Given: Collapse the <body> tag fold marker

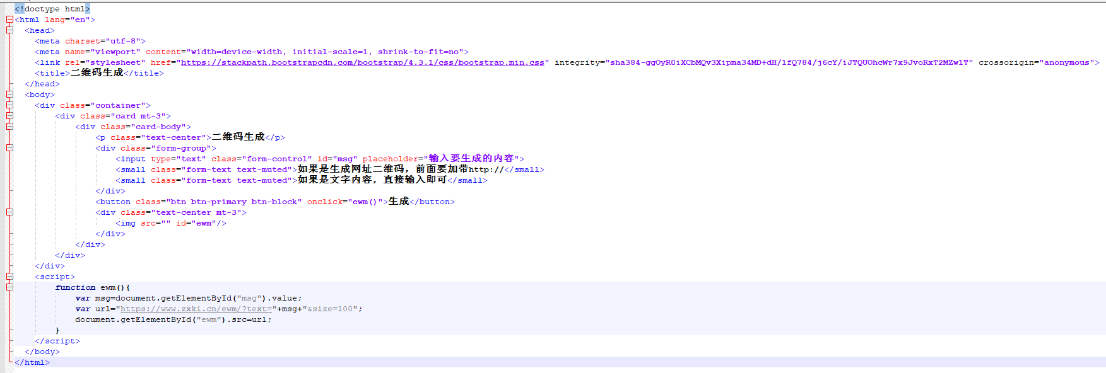Looking at the screenshot, I should 9,95.
